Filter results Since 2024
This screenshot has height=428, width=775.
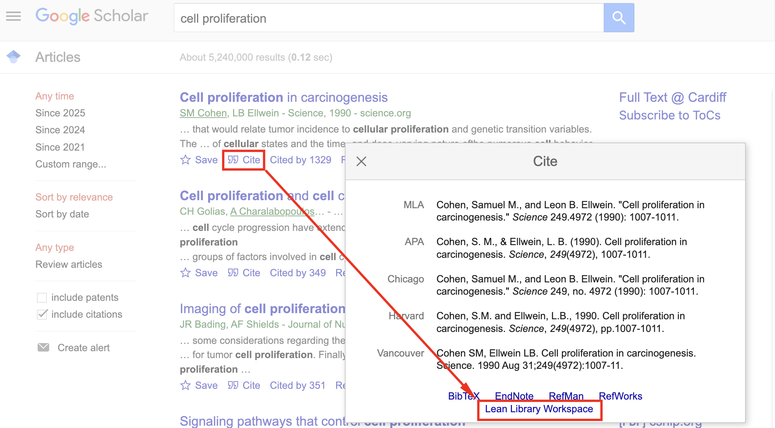click(x=60, y=130)
